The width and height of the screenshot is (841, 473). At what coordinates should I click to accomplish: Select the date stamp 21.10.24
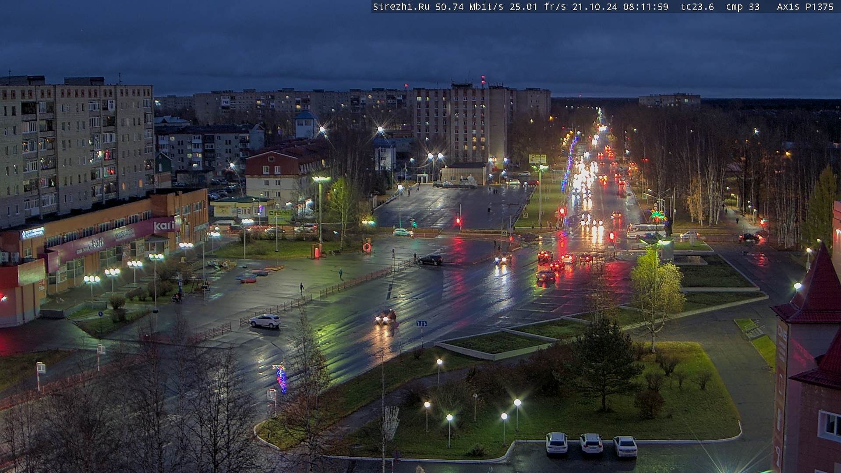595,7
